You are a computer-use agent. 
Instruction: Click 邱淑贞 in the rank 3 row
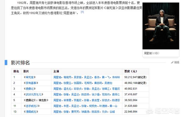(x=77, y=89)
